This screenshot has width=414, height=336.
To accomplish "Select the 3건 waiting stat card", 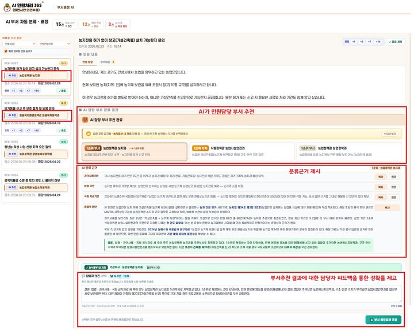I will click(117, 24).
